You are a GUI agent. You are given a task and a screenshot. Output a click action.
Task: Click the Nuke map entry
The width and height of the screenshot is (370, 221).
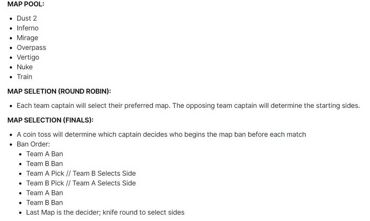tap(24, 67)
